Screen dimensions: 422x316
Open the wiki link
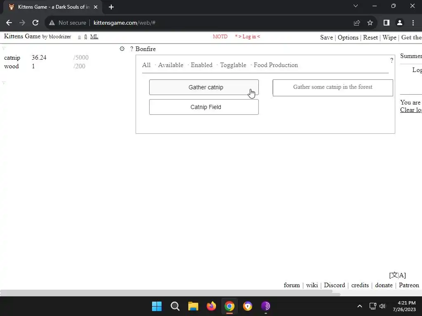312,285
